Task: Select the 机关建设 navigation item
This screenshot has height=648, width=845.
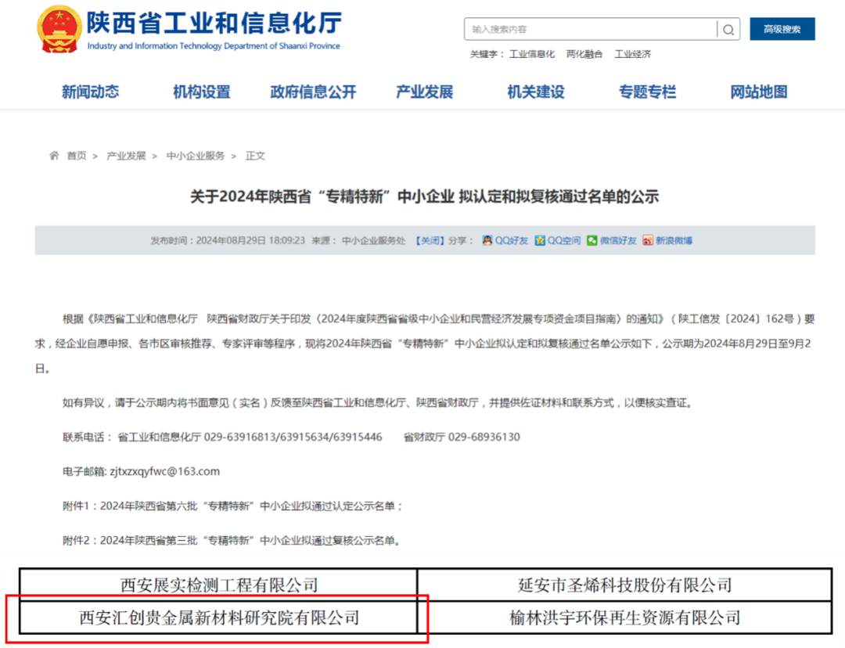Action: 536,92
